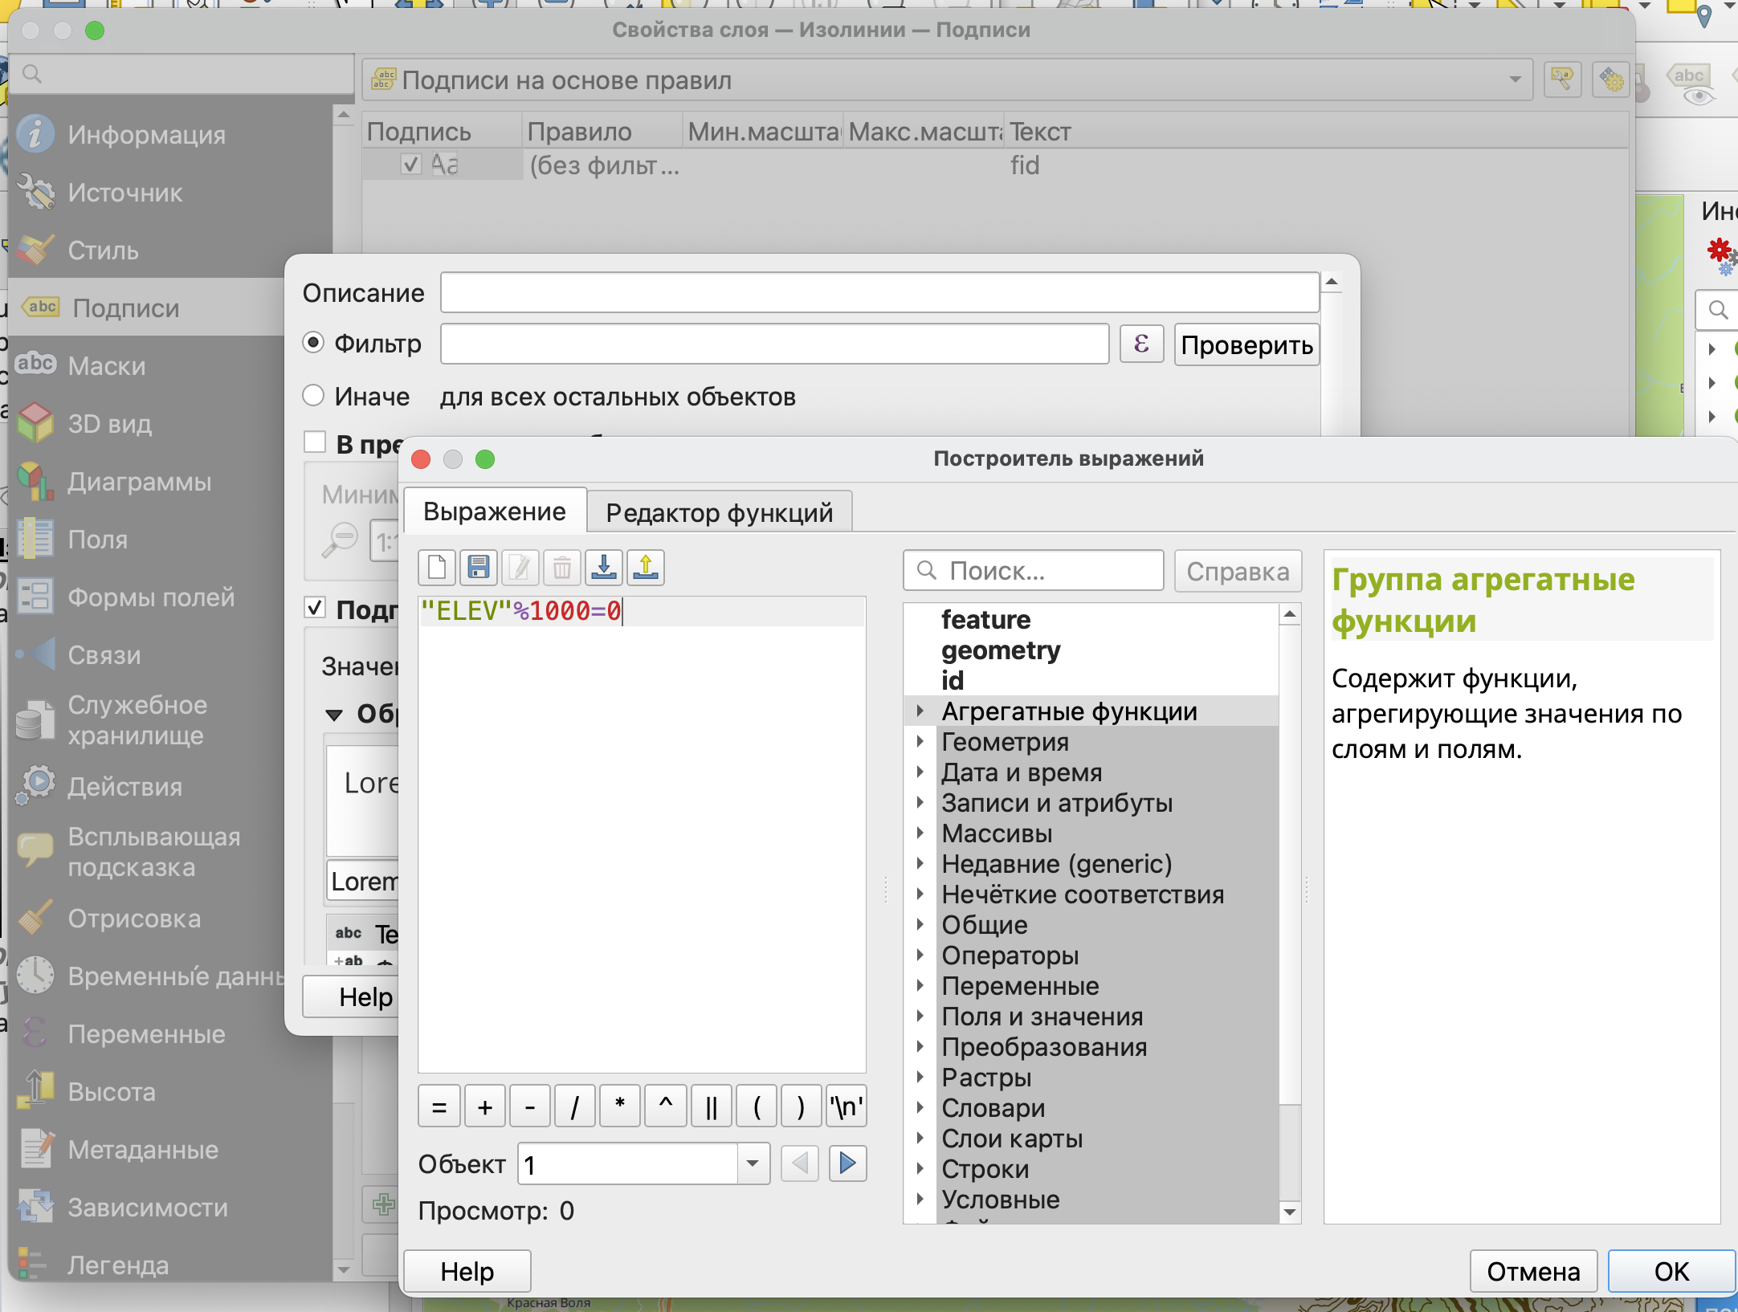Viewport: 1738px width, 1312px height.
Task: Click the Проверить button
Action: pos(1246,345)
